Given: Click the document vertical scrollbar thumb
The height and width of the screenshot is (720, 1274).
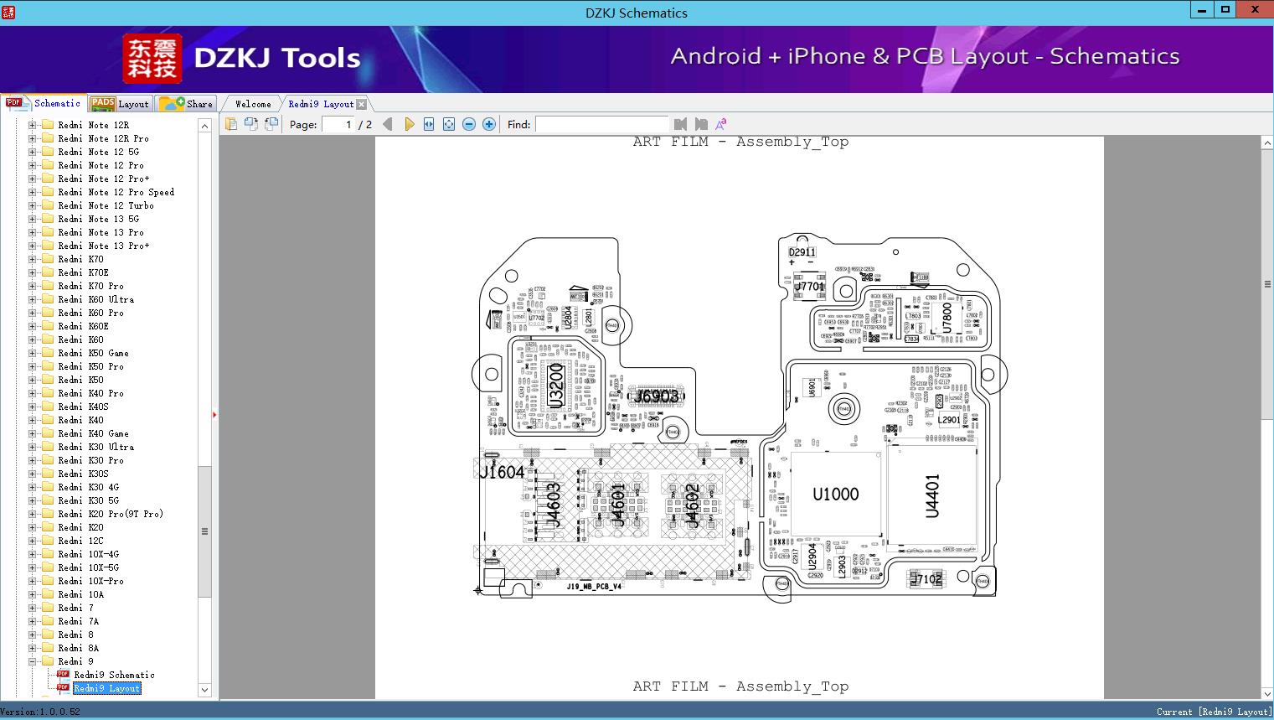Looking at the screenshot, I should pos(1267,284).
